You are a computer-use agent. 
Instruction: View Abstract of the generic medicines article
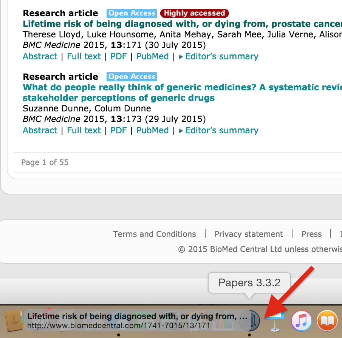coord(40,130)
